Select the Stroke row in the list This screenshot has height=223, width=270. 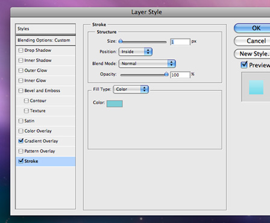(45, 162)
